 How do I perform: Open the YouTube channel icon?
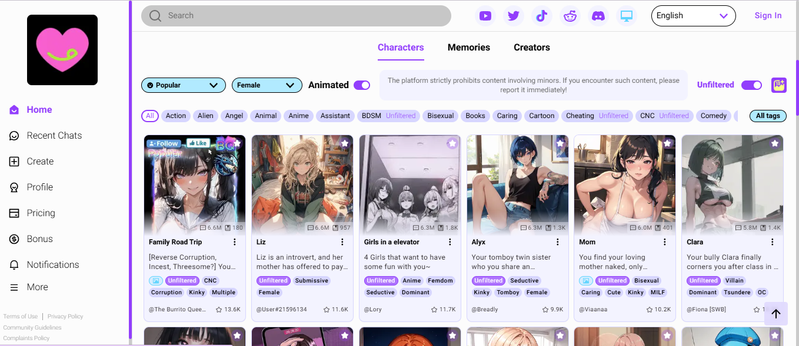pyautogui.click(x=485, y=16)
